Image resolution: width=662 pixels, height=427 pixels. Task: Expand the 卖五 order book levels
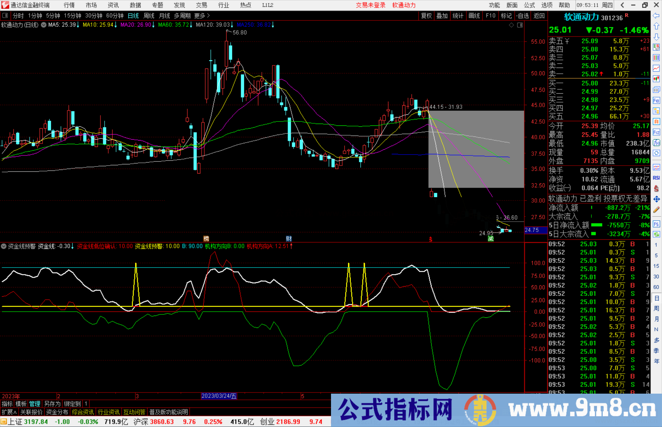click(559, 41)
